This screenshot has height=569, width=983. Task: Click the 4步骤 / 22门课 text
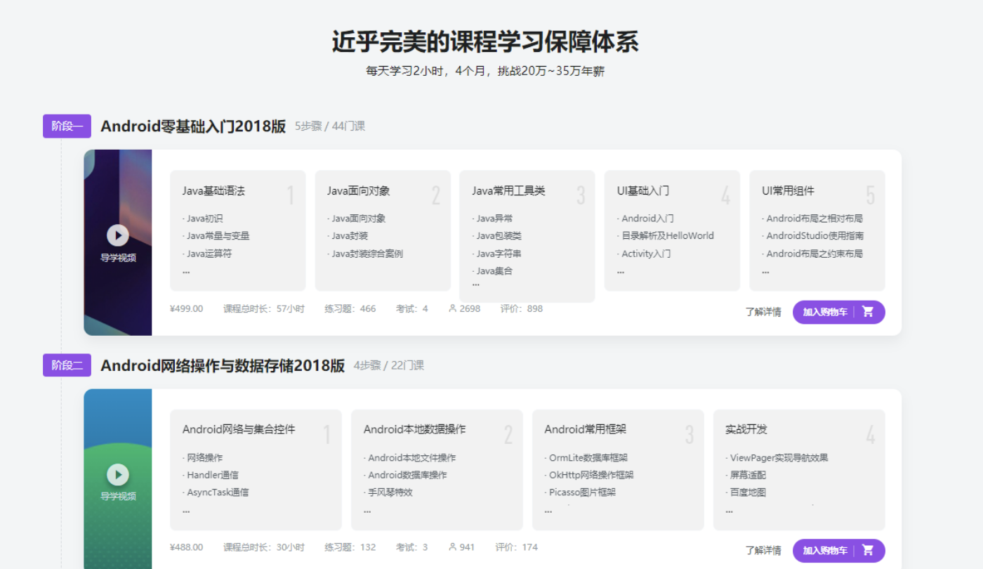pyautogui.click(x=389, y=365)
